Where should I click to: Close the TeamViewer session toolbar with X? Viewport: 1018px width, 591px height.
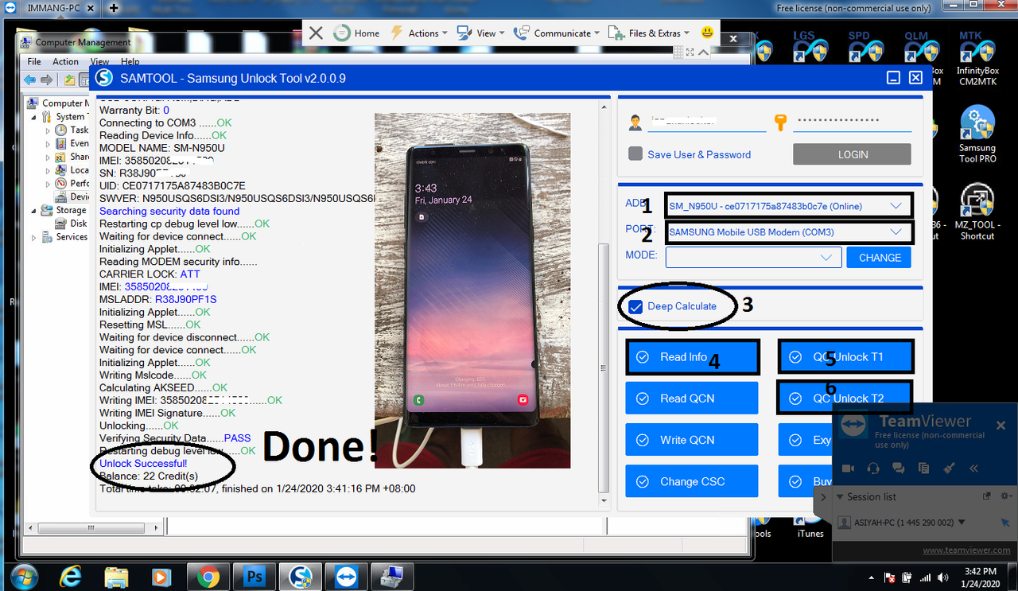point(316,33)
